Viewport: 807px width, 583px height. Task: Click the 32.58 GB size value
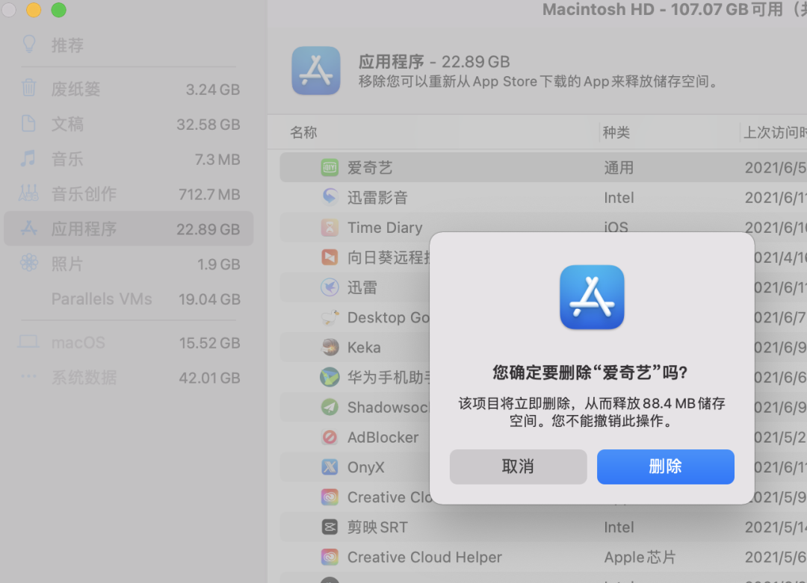208,124
